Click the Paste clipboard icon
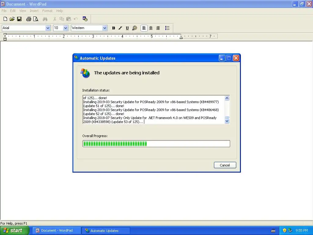The width and height of the screenshot is (313, 235). pyautogui.click(x=69, y=19)
